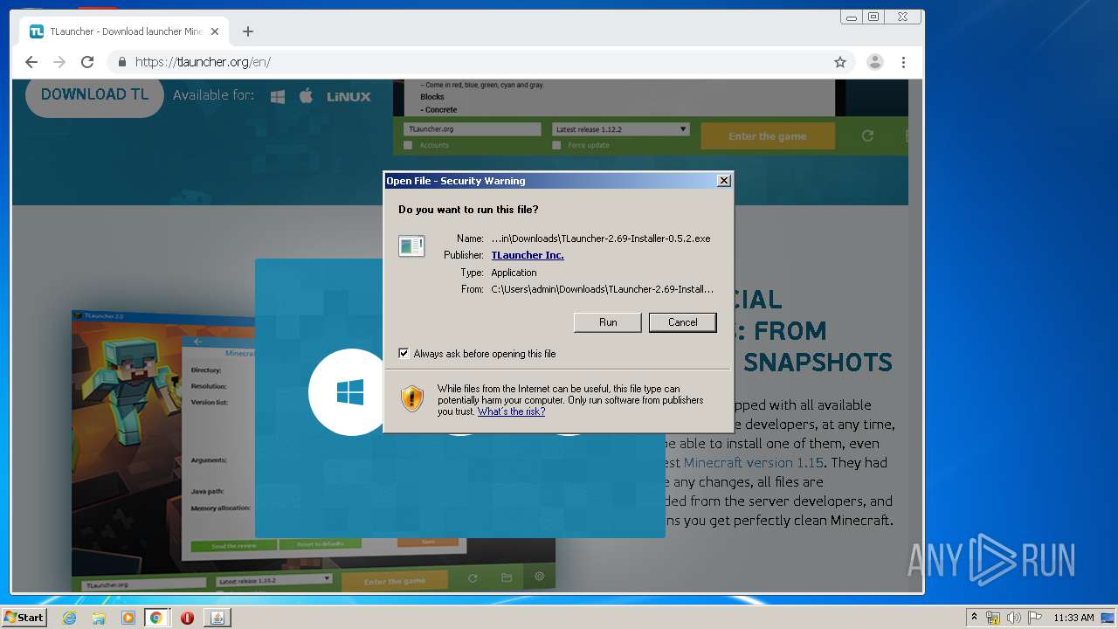The image size is (1118, 629).
Task: Bookmark this page with the star icon
Action: coord(840,62)
